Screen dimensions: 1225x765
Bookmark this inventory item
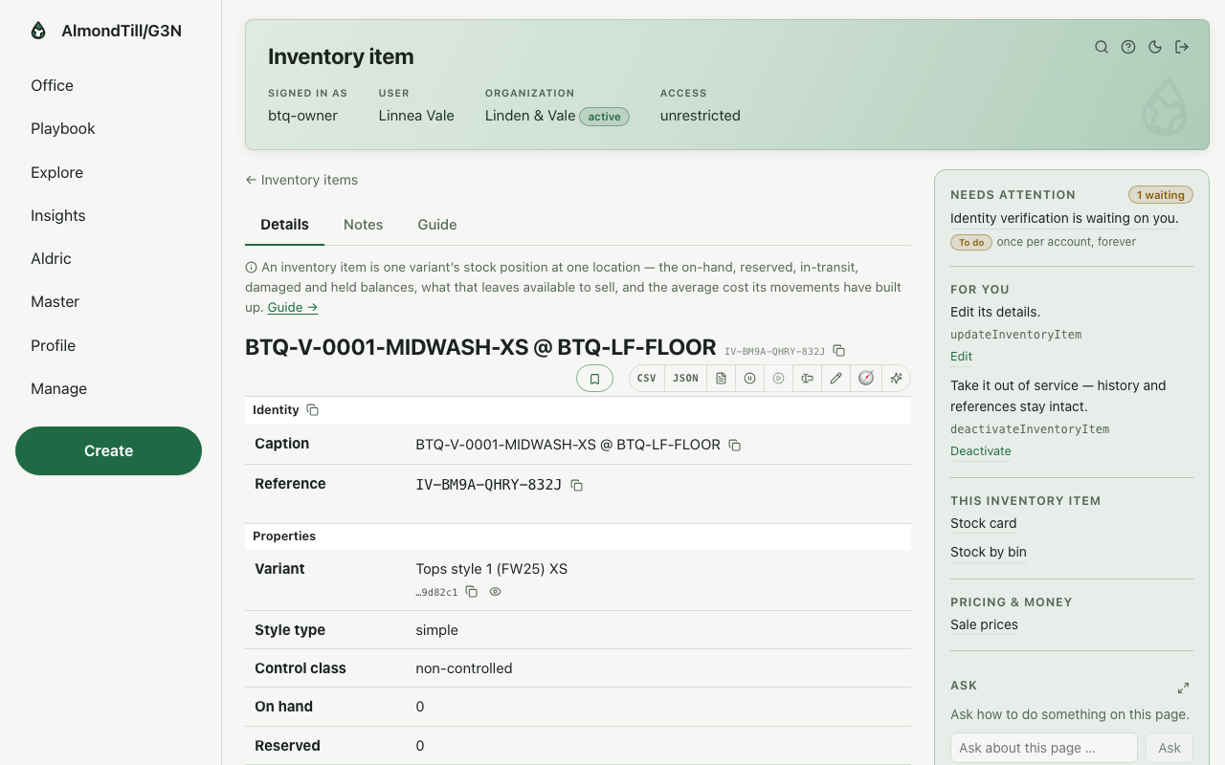point(594,379)
